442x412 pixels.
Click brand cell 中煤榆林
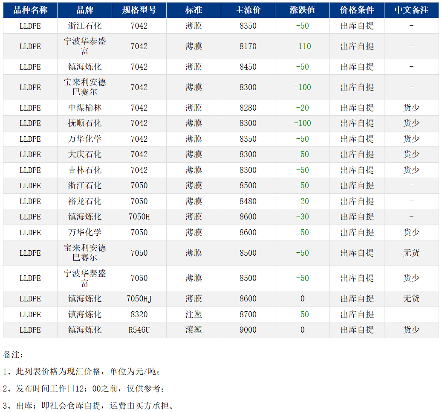pyautogui.click(x=84, y=108)
